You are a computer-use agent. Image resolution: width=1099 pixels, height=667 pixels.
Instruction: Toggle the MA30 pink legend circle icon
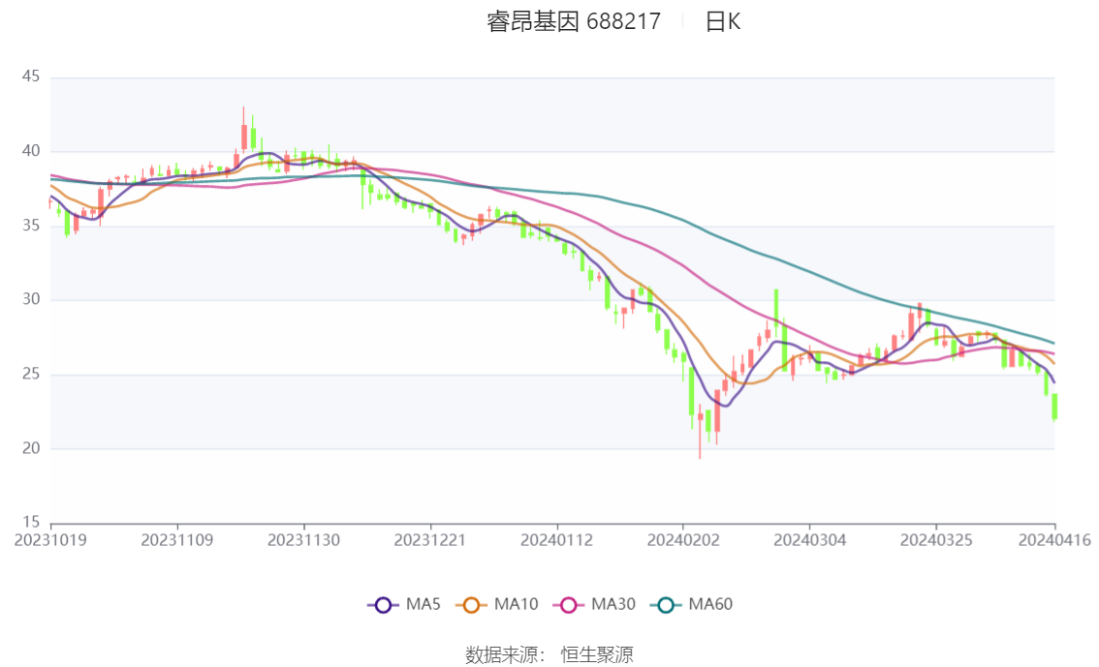tap(569, 605)
